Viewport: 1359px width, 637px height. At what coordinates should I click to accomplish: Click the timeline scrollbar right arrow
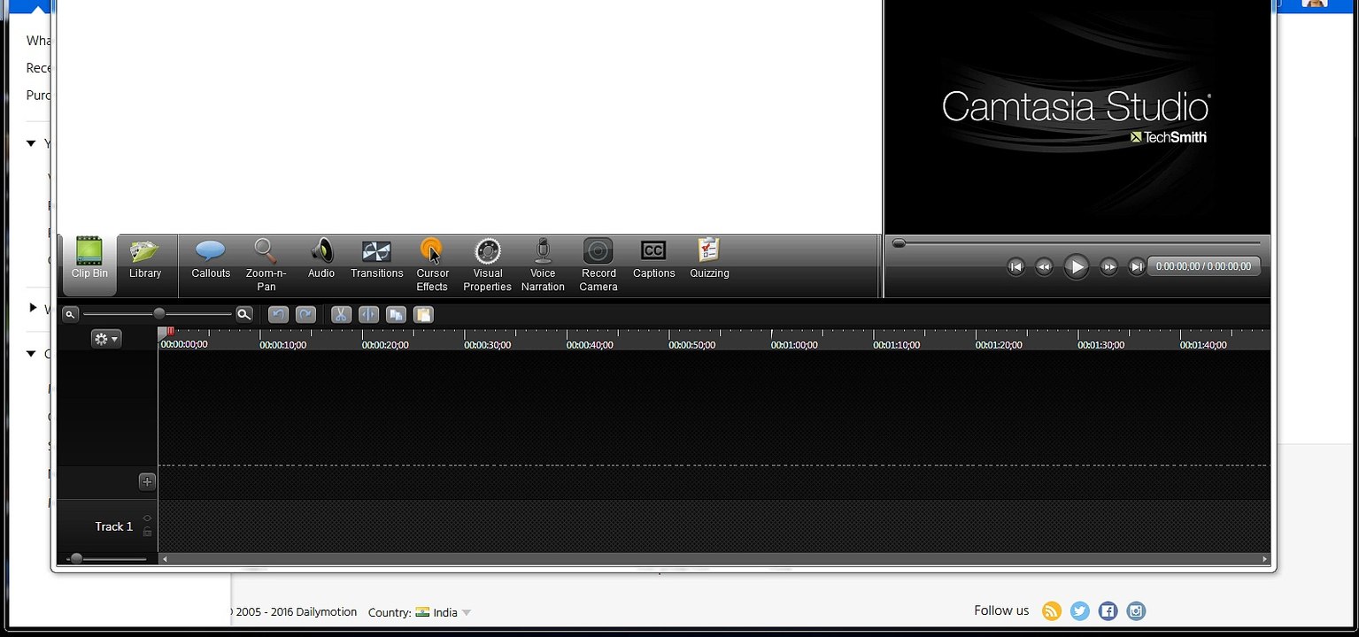1264,559
